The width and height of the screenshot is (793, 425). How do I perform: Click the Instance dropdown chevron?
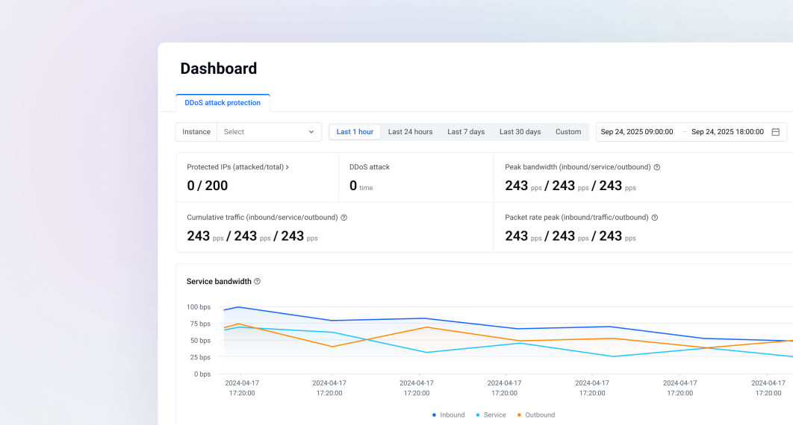(311, 132)
